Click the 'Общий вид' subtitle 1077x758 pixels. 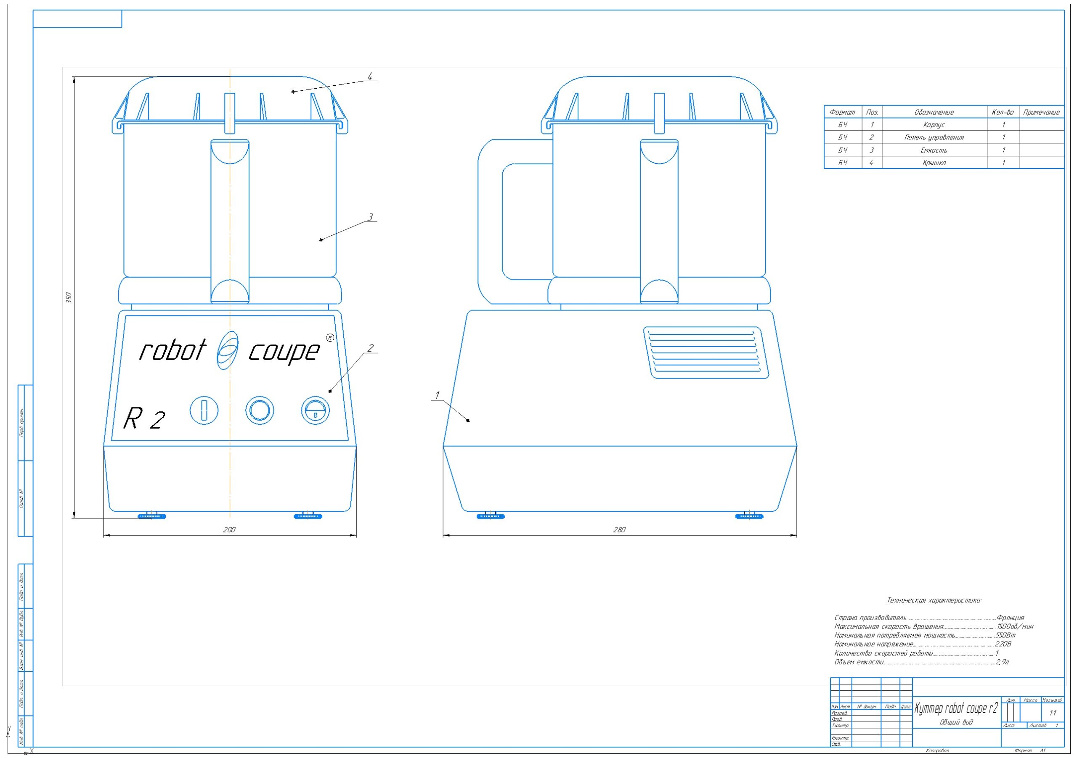tap(956, 722)
